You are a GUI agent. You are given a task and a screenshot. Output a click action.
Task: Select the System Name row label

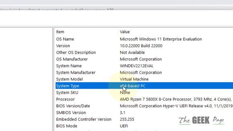[69, 66]
